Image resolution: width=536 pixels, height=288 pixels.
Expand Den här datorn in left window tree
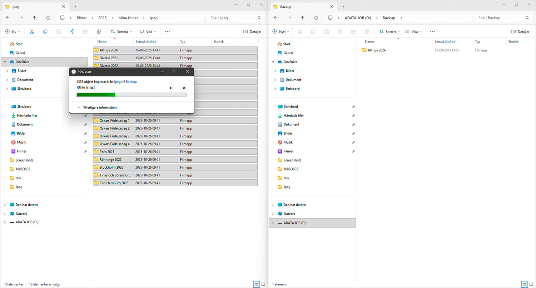point(5,205)
